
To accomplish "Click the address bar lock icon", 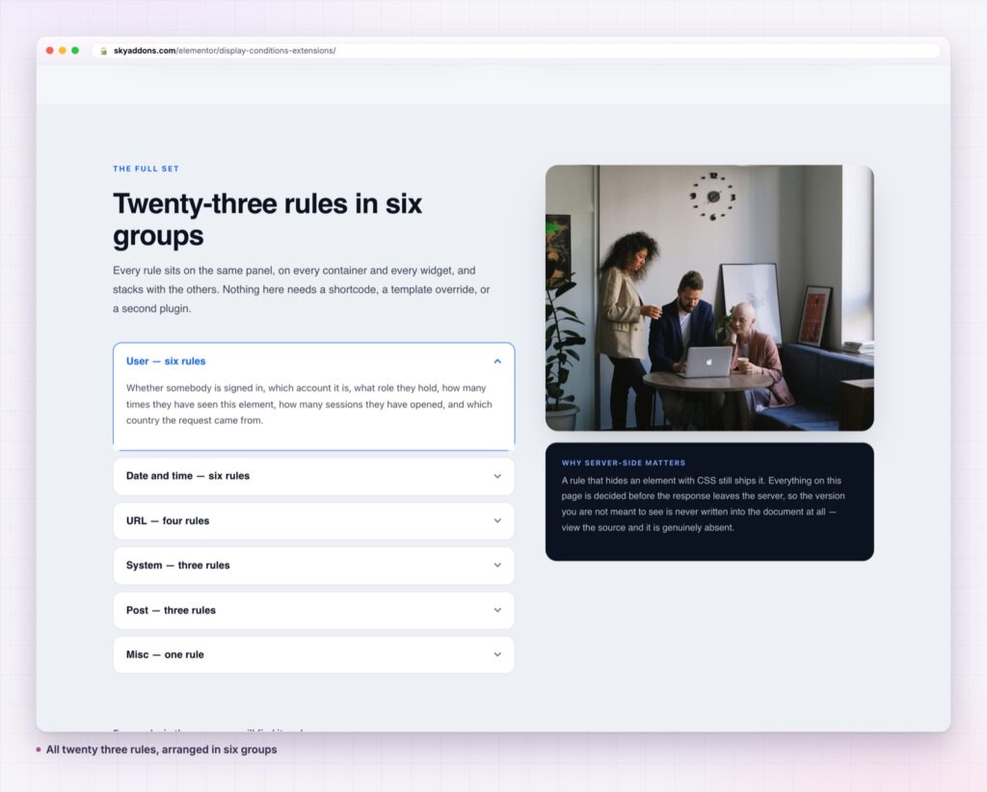I will click(104, 51).
